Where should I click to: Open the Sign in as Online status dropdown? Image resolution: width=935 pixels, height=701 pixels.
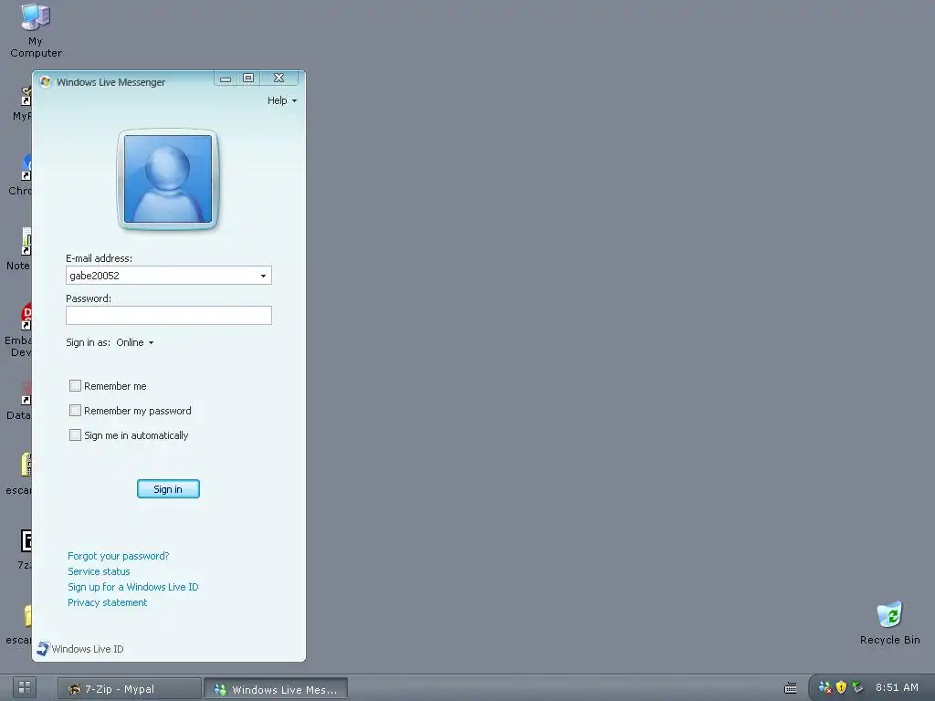(x=135, y=342)
